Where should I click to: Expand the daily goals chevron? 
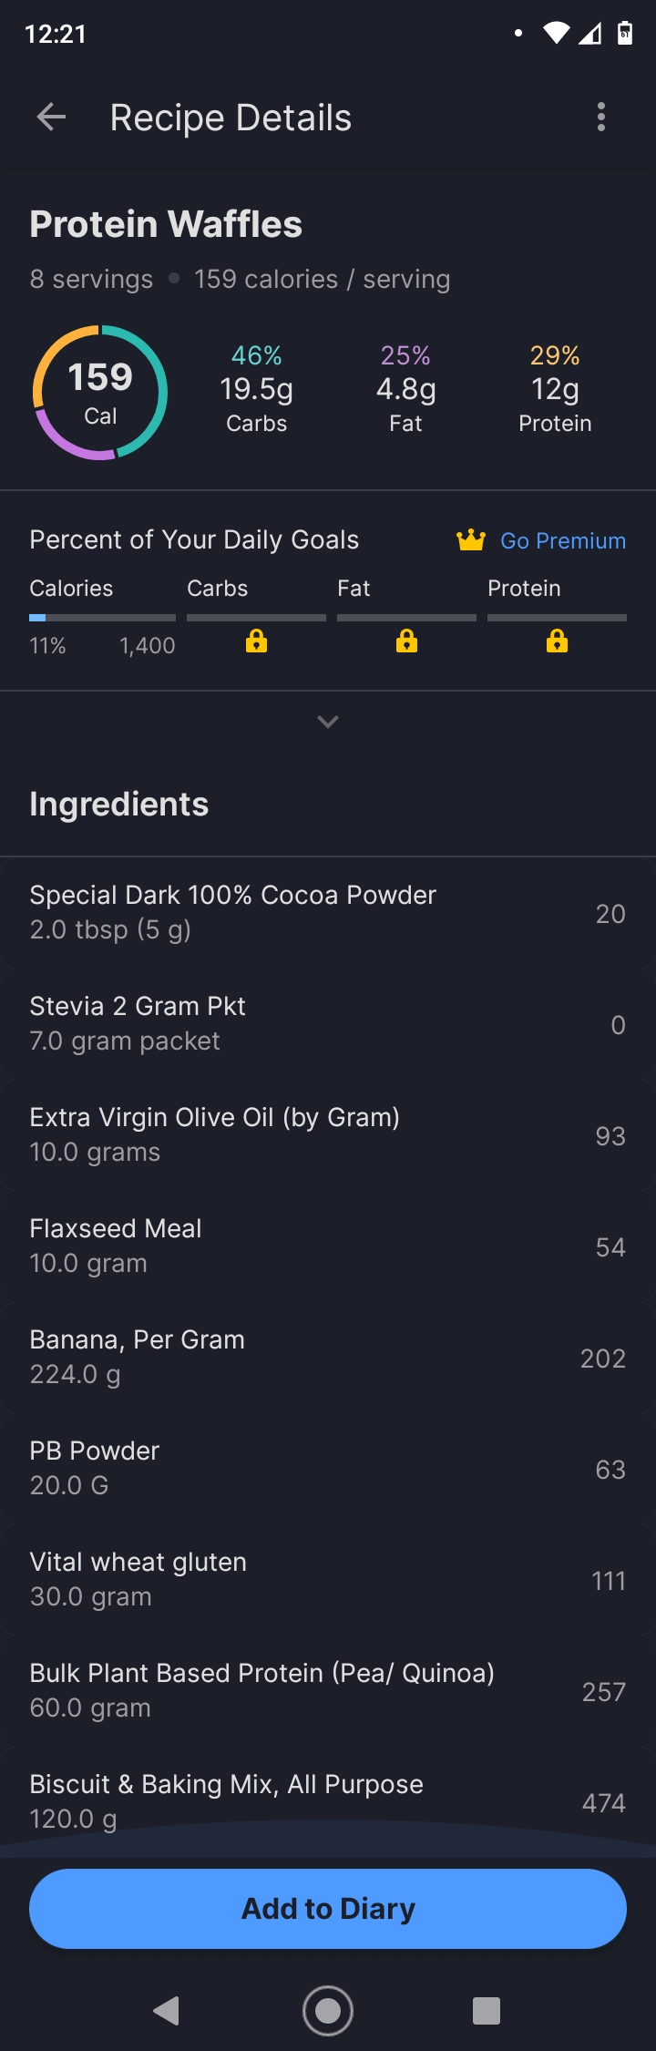tap(328, 722)
